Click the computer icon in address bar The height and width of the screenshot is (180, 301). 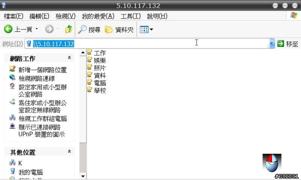(x=29, y=44)
